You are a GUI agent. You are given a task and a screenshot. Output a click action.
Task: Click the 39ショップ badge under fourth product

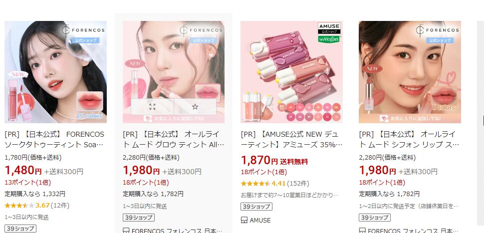tap(375, 218)
